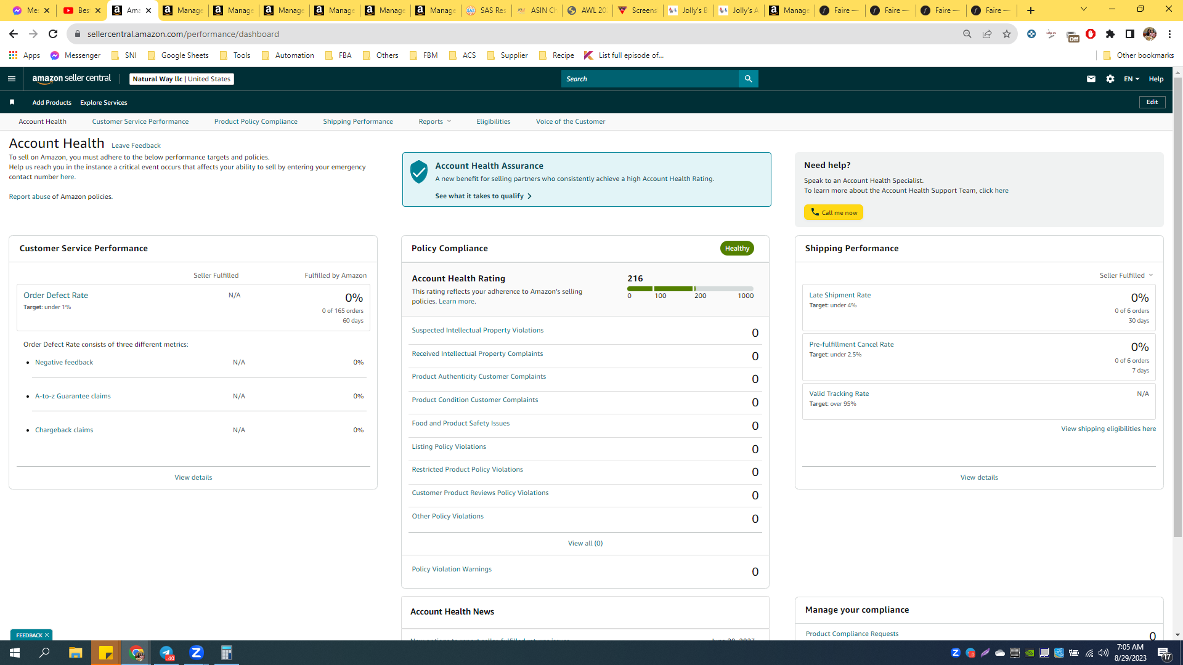Open the Chrome three-dot menu
Image resolution: width=1183 pixels, height=665 pixels.
pos(1169,34)
